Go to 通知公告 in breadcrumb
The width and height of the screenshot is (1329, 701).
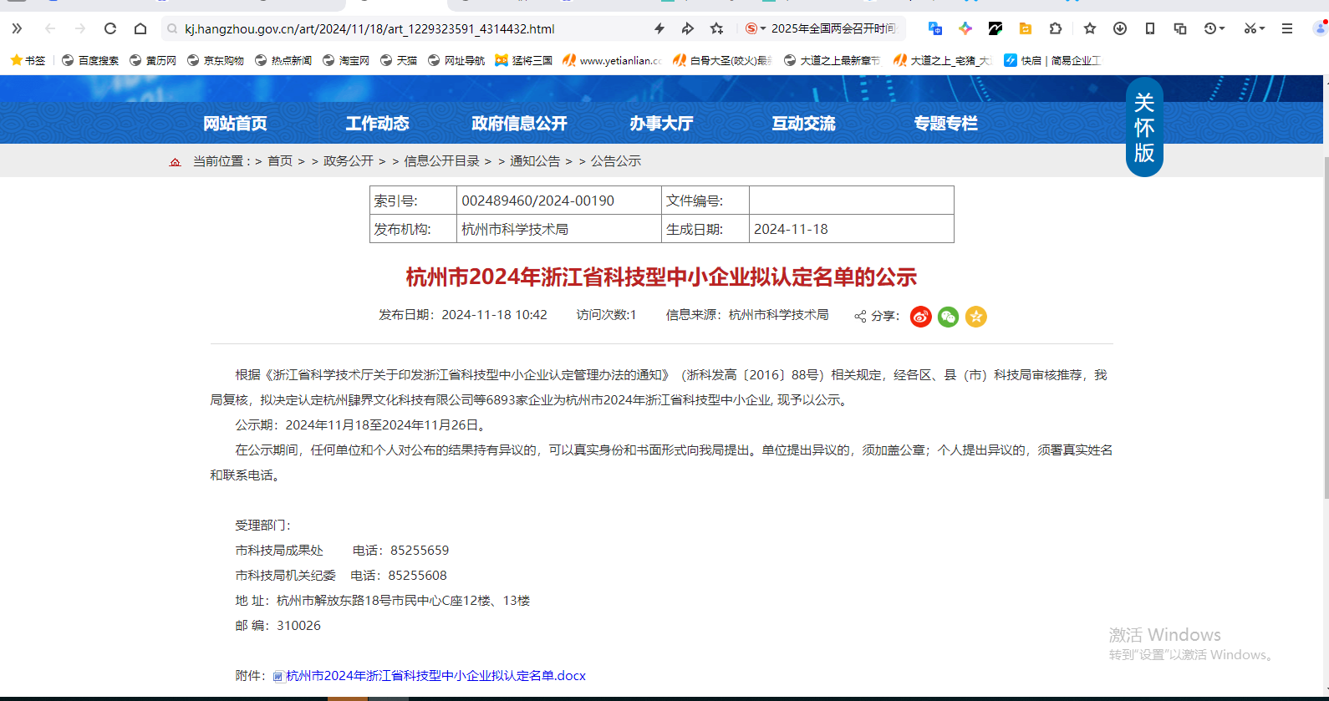(x=535, y=161)
